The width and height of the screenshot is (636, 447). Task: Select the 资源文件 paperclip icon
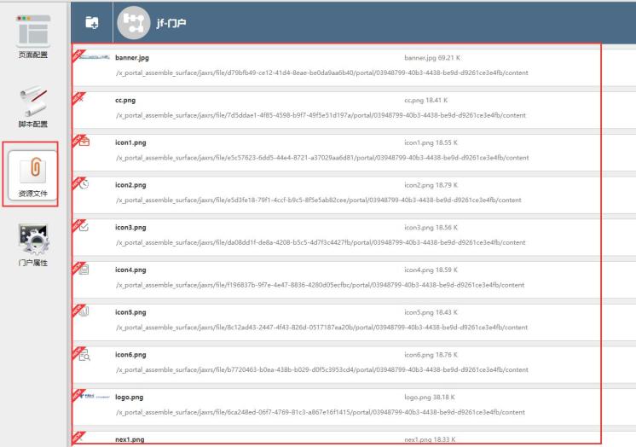point(33,170)
